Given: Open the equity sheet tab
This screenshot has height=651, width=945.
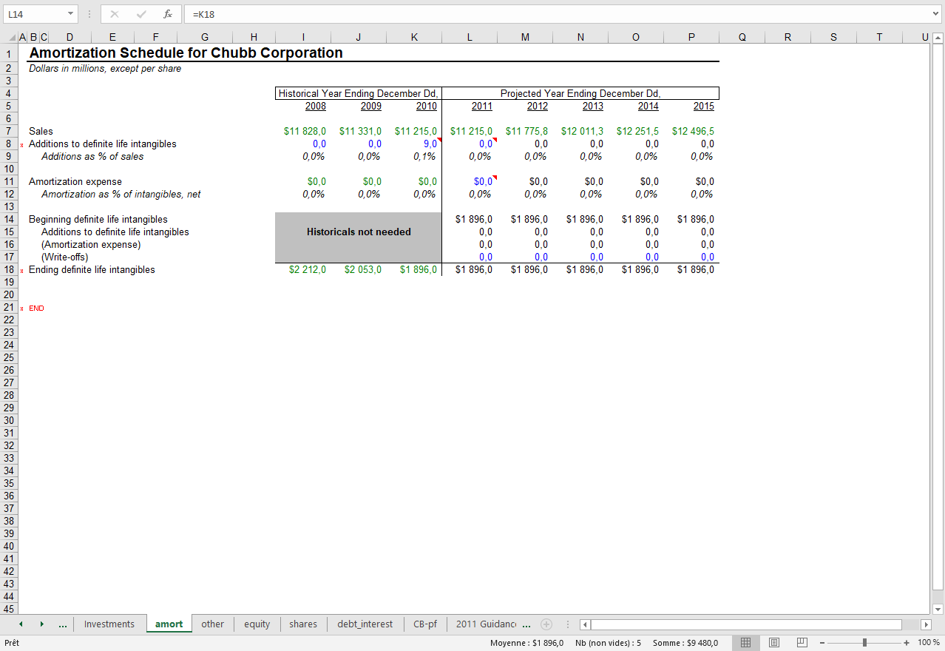Looking at the screenshot, I should coord(257,624).
